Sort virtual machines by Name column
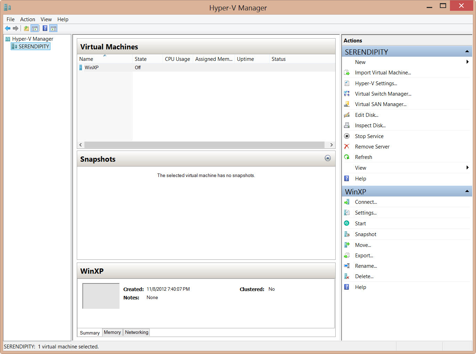476x354 pixels. point(105,59)
